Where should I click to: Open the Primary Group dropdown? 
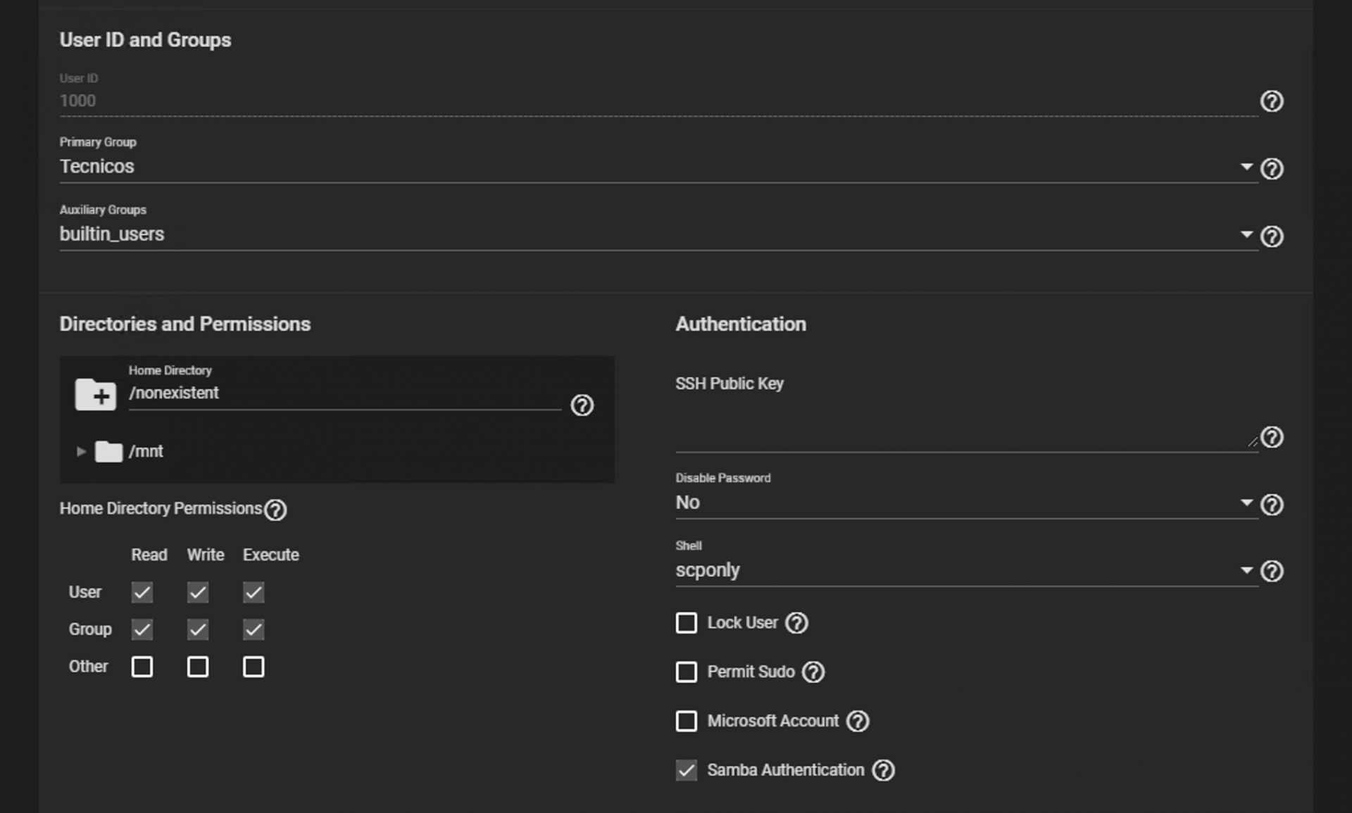[x=658, y=167]
